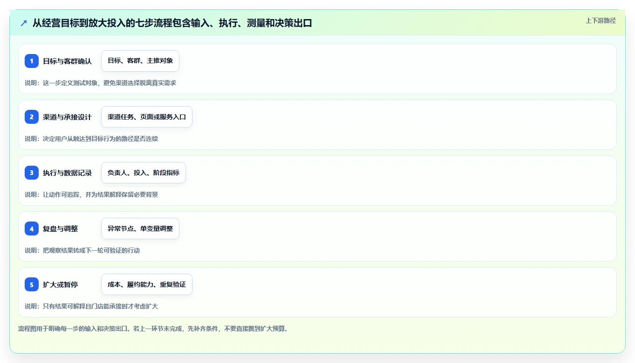Click the step 3 number badge
635x363 pixels.
coord(32,173)
